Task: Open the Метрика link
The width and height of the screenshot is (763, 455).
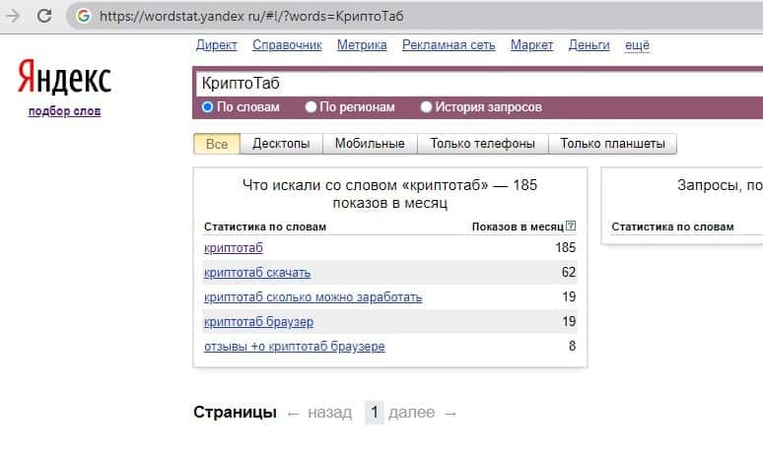Action: (362, 45)
